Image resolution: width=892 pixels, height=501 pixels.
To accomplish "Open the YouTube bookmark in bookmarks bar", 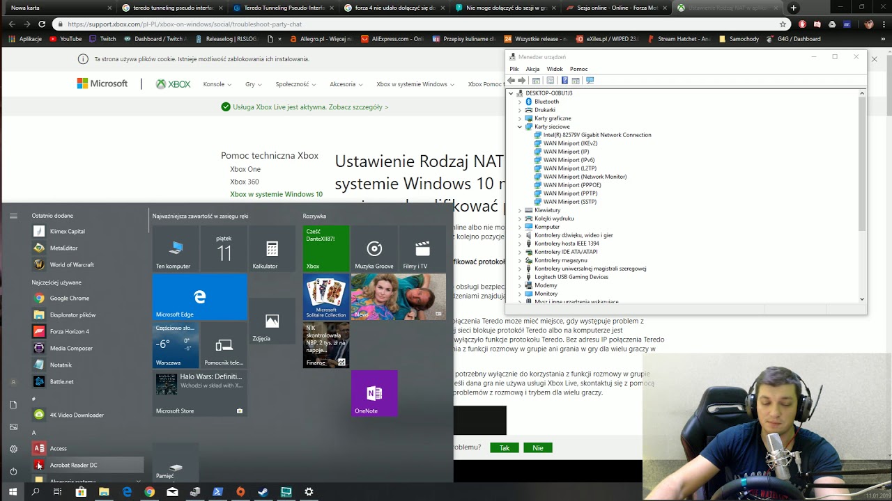I will point(66,39).
